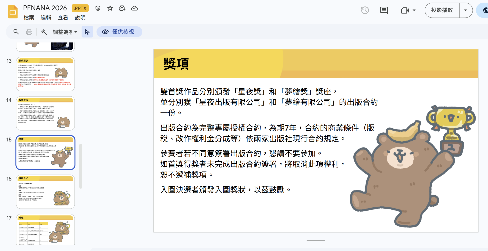The image size is (488, 251).
Task: Click the security shield icon beside title
Action: pyautogui.click(x=98, y=8)
